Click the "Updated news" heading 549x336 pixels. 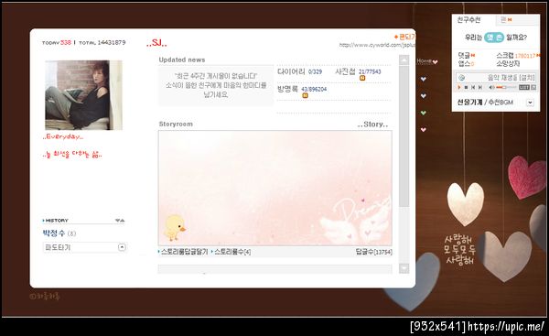click(182, 60)
